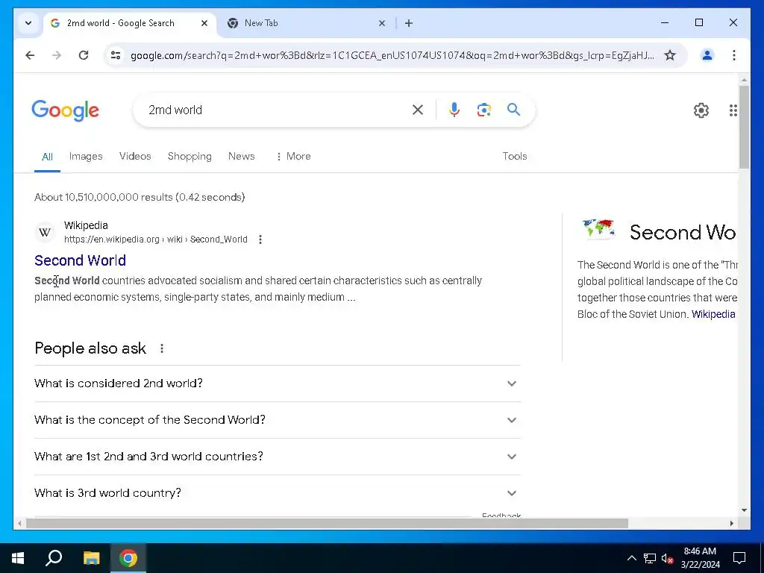
Task: Switch to Images results tab
Action: pyautogui.click(x=86, y=157)
